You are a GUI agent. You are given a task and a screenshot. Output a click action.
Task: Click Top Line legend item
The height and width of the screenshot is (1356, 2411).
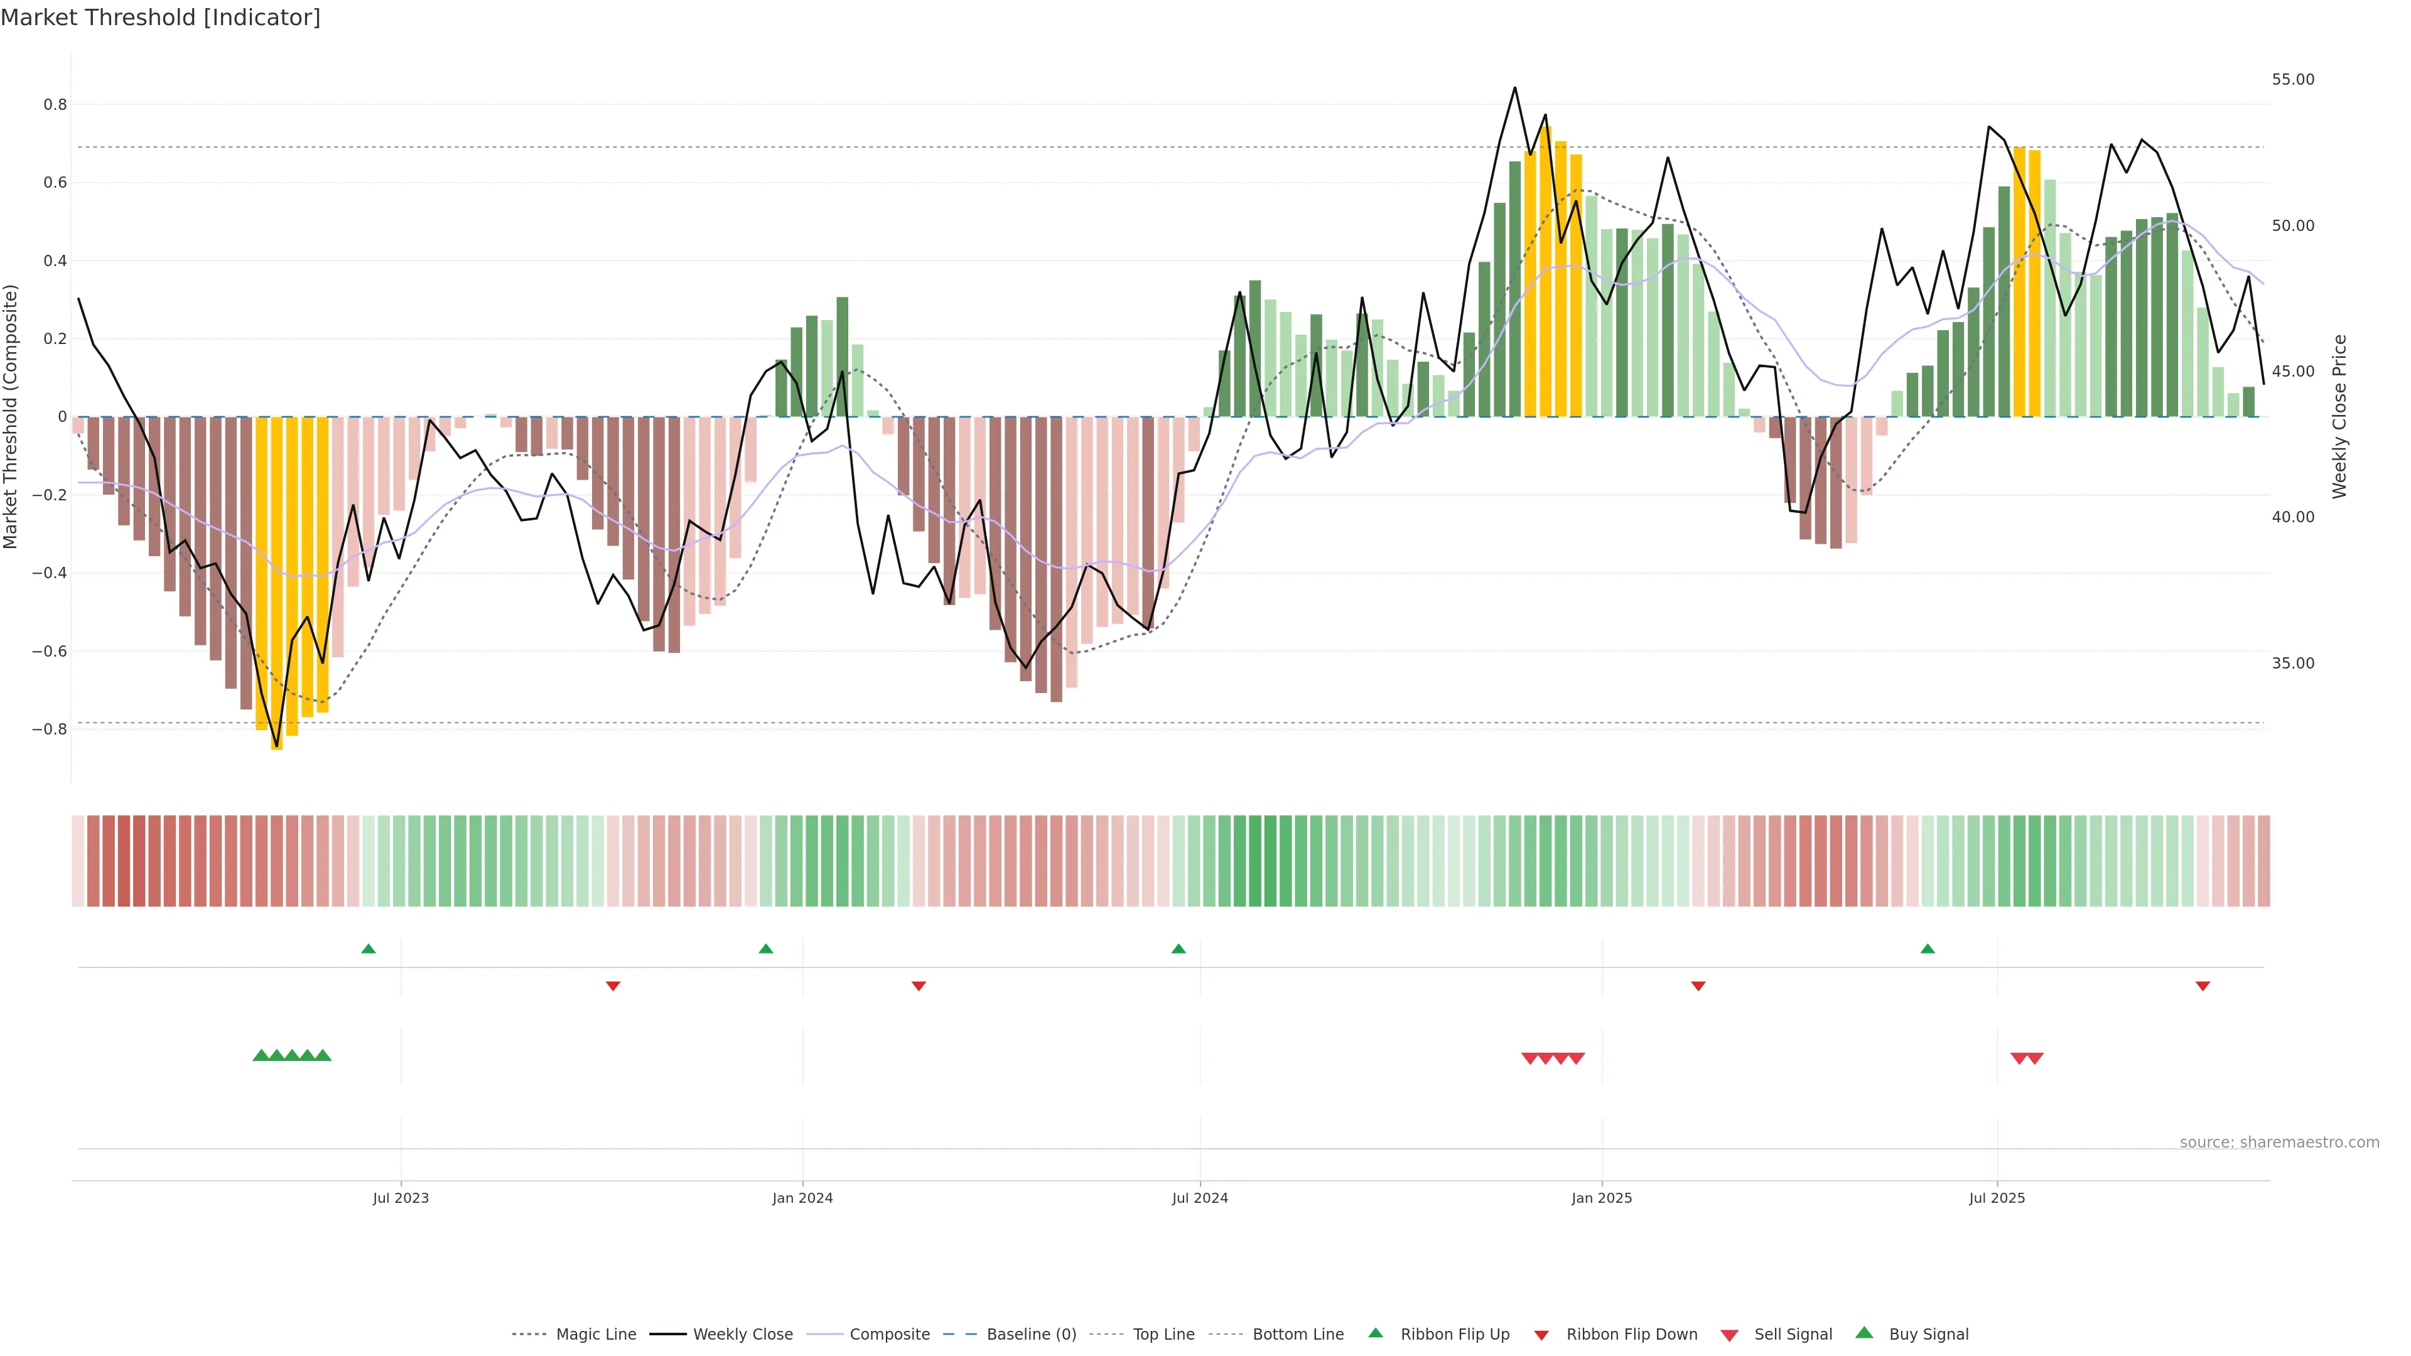coord(1163,1335)
